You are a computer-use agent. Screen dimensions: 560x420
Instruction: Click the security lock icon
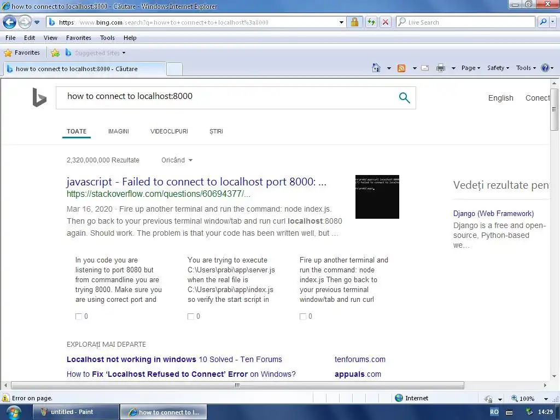(354, 22)
